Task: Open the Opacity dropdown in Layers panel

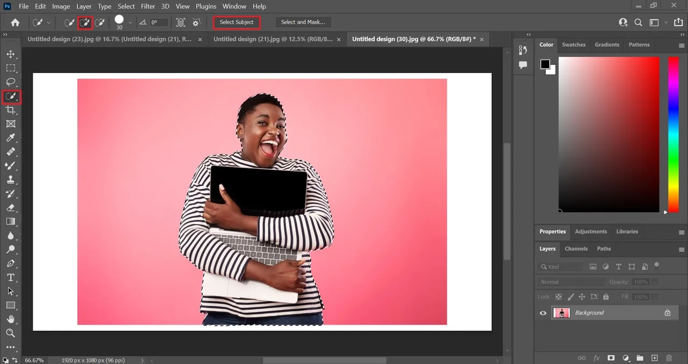Action: (x=655, y=281)
